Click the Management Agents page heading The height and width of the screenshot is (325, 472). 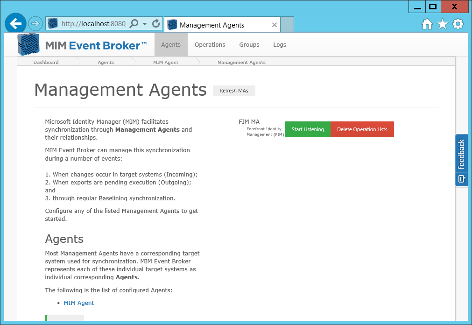point(120,90)
